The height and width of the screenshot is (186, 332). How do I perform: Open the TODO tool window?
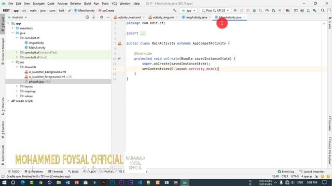click(13, 172)
